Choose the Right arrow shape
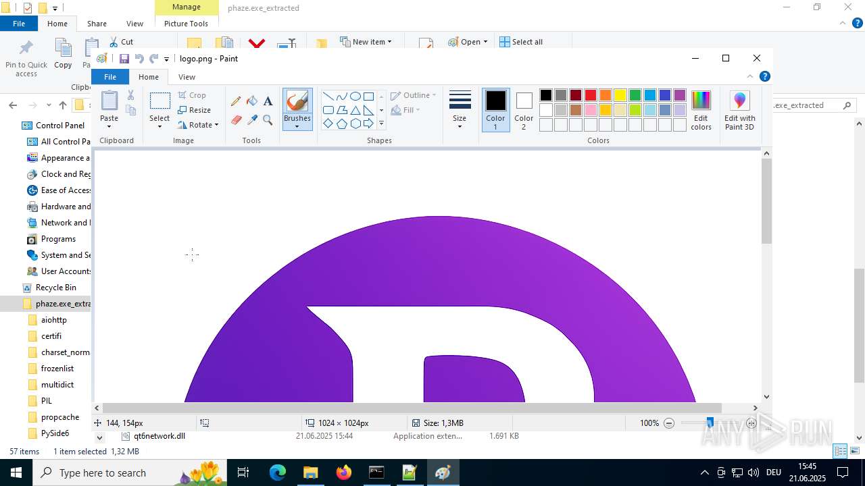The image size is (865, 486). point(368,124)
